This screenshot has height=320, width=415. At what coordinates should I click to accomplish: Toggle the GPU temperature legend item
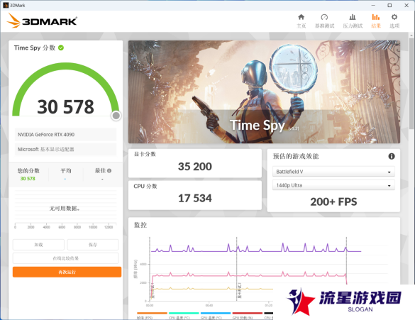[x=216, y=316]
